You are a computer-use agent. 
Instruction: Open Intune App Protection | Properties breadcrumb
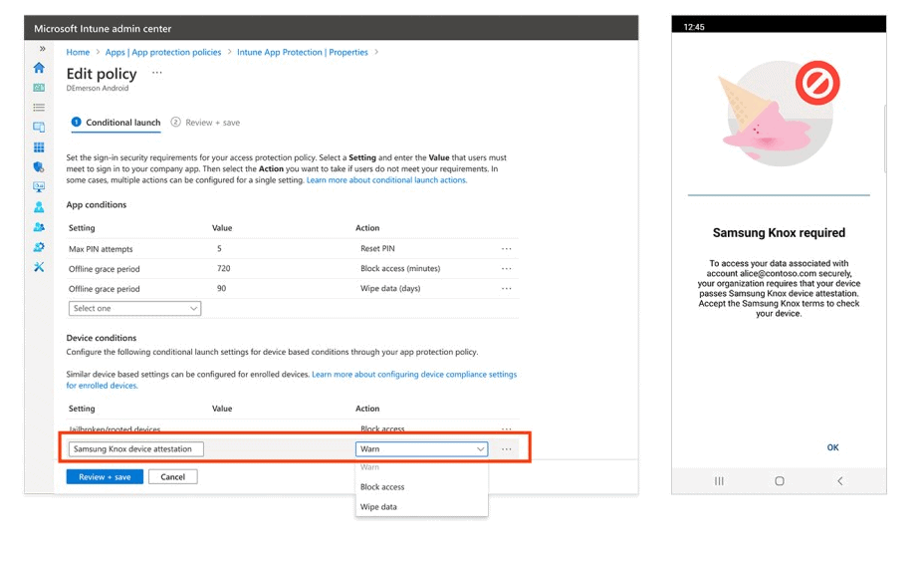(303, 53)
